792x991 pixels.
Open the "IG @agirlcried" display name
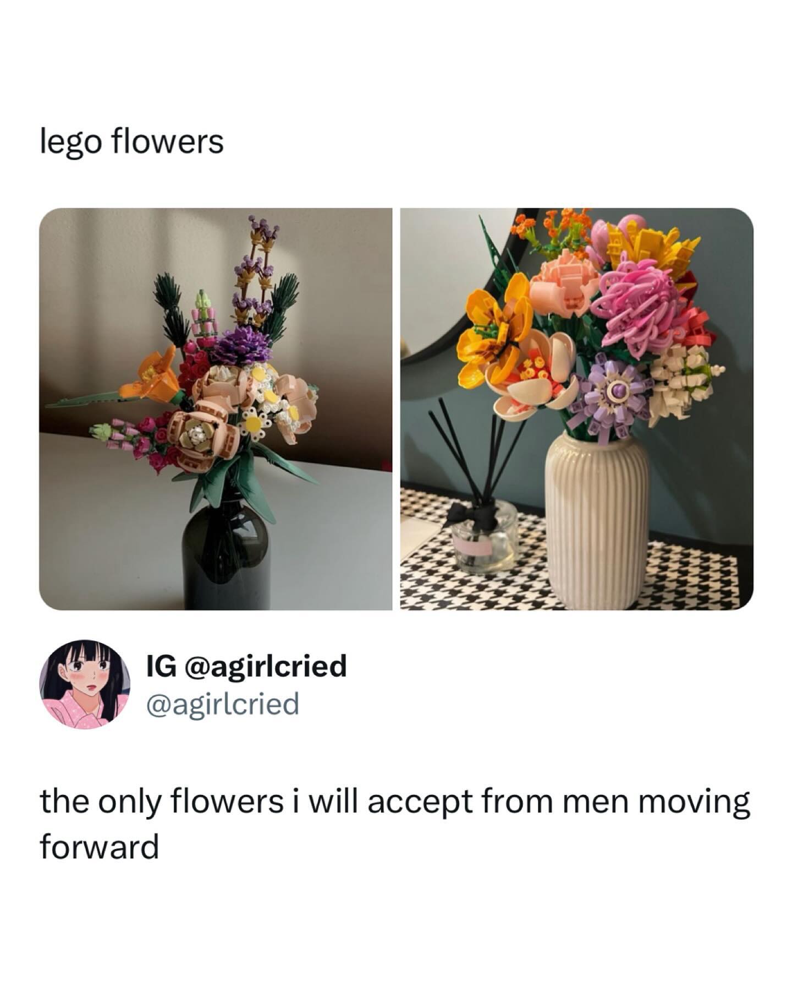[x=246, y=665]
